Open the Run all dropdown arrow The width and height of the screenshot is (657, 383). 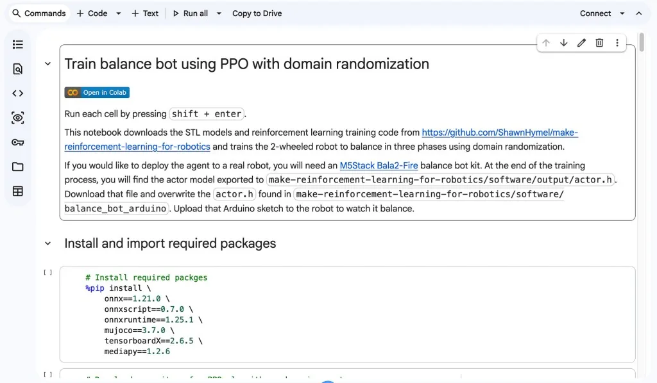pos(219,13)
